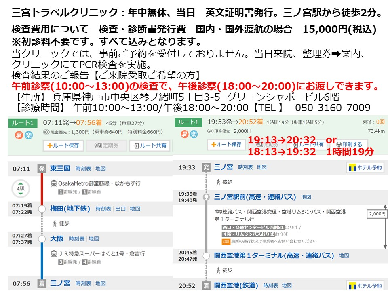Click ホテル予約 button beside 関西空港(鉄道)
388x291 pixels.
[x=365, y=286]
